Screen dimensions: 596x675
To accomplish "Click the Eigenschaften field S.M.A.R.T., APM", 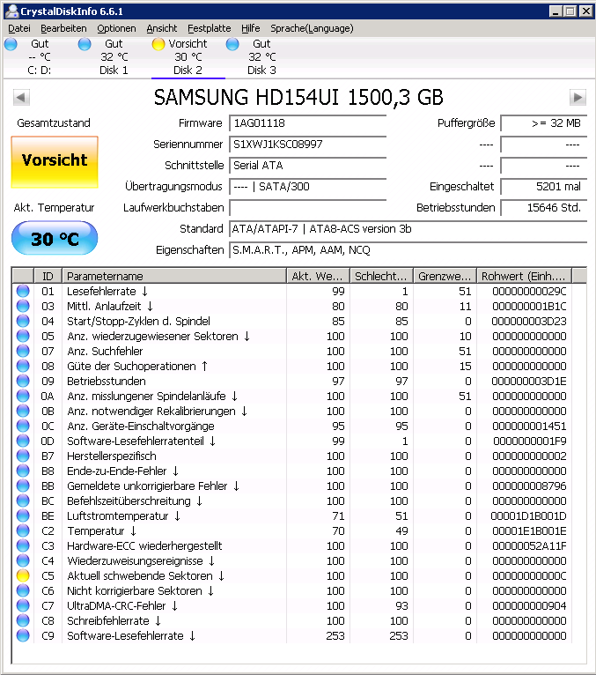I will click(408, 249).
